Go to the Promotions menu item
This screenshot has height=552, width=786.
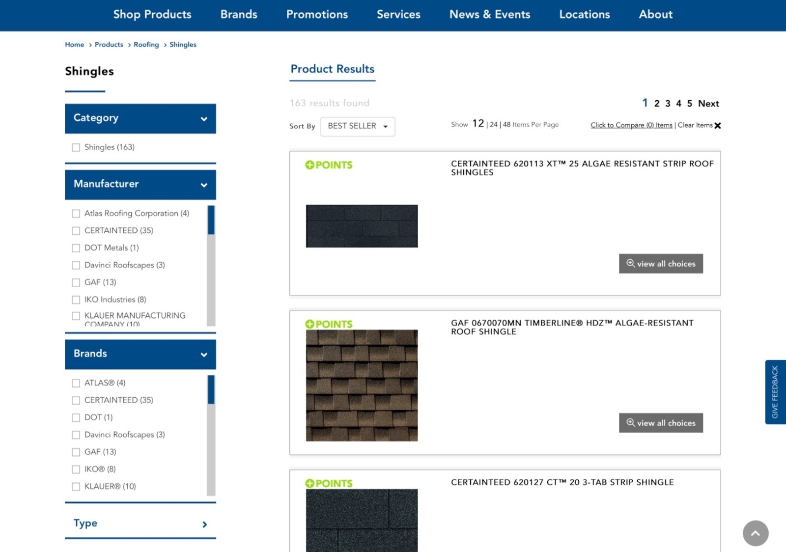317,15
